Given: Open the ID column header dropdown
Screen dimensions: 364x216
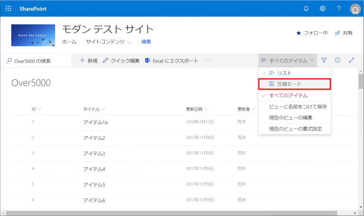Looking at the screenshot, I should [36, 109].
